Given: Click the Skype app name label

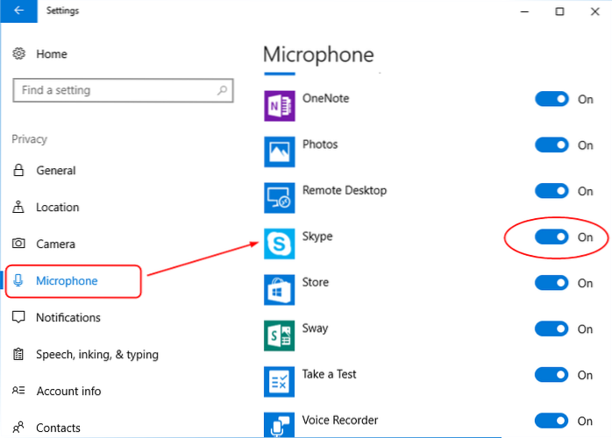Looking at the screenshot, I should (x=317, y=237).
